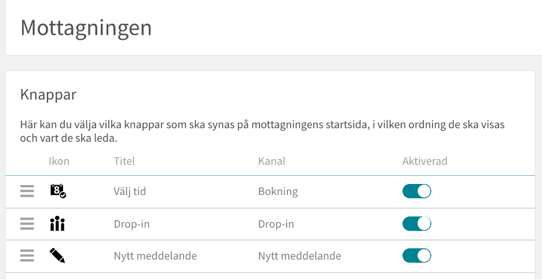Click the people queue icon for Drop-in
542x280 pixels.
tap(57, 223)
